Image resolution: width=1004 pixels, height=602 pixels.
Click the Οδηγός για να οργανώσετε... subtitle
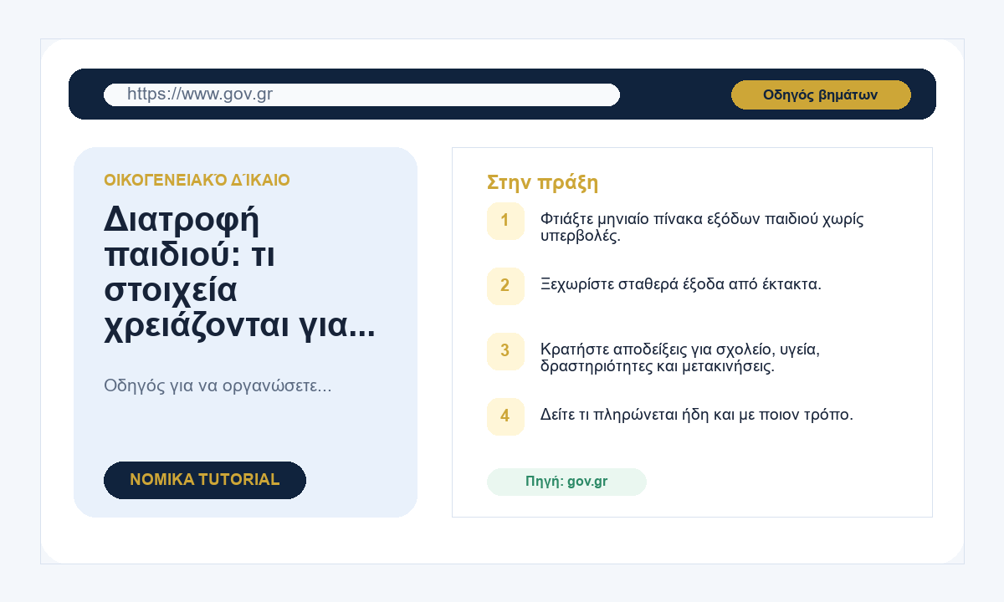click(x=218, y=386)
